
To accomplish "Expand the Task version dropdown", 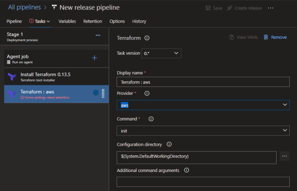I will (161, 53).
